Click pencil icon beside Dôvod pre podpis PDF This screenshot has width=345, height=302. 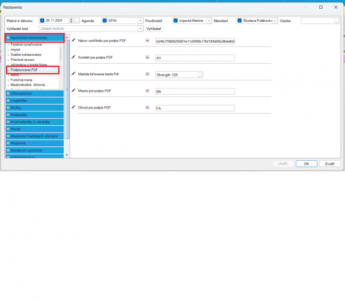tap(74, 107)
